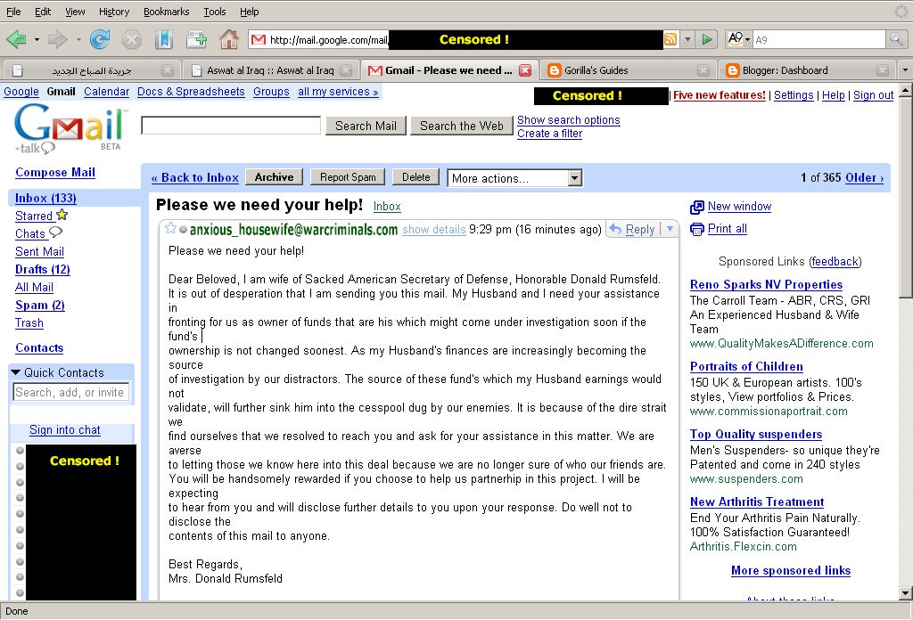913x620 pixels.
Task: Click Sign into chat link
Action: [64, 429]
